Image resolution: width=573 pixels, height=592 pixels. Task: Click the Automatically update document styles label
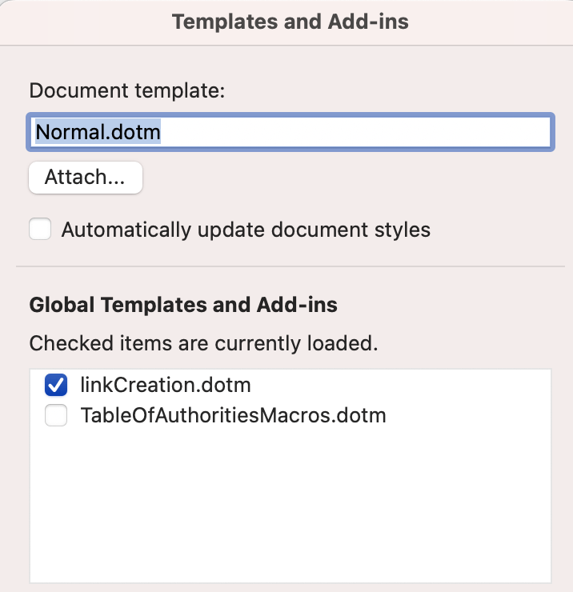coord(246,230)
